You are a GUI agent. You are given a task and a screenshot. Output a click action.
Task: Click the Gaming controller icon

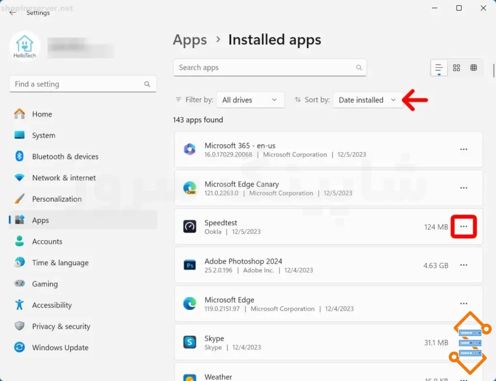(19, 283)
